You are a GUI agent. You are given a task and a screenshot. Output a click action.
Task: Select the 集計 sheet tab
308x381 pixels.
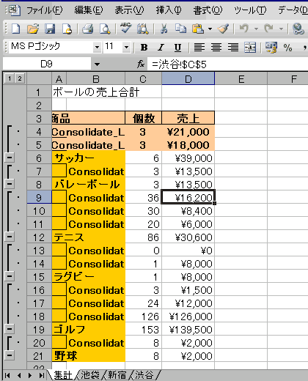[x=63, y=375]
